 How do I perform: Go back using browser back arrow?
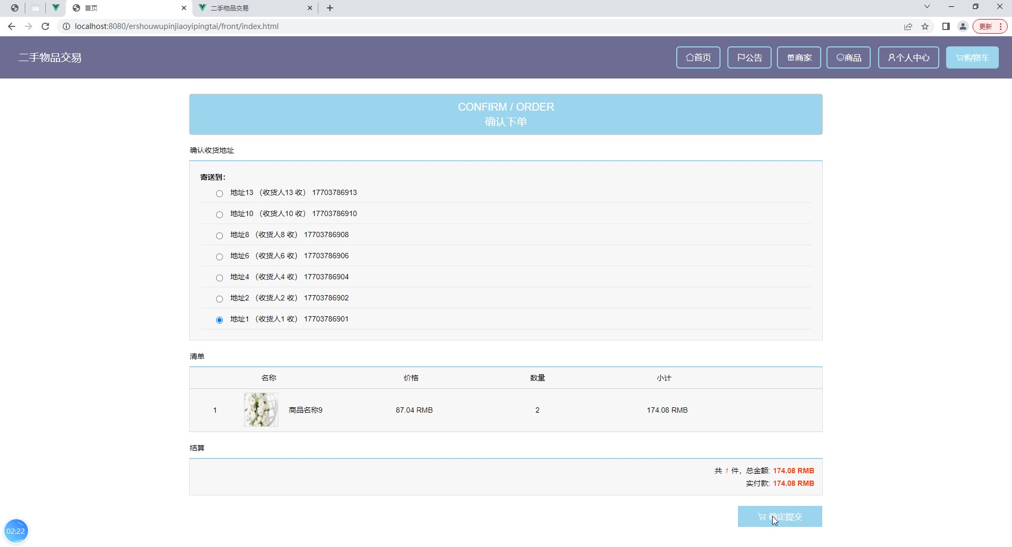pos(12,26)
